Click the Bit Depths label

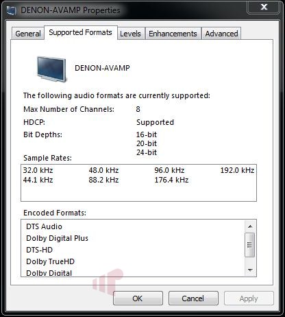[x=42, y=134]
